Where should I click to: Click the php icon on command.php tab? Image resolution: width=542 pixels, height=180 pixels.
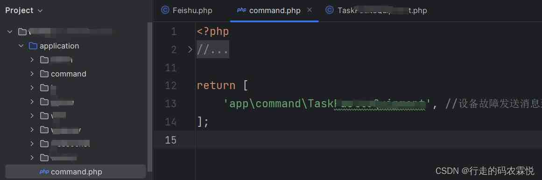(242, 10)
